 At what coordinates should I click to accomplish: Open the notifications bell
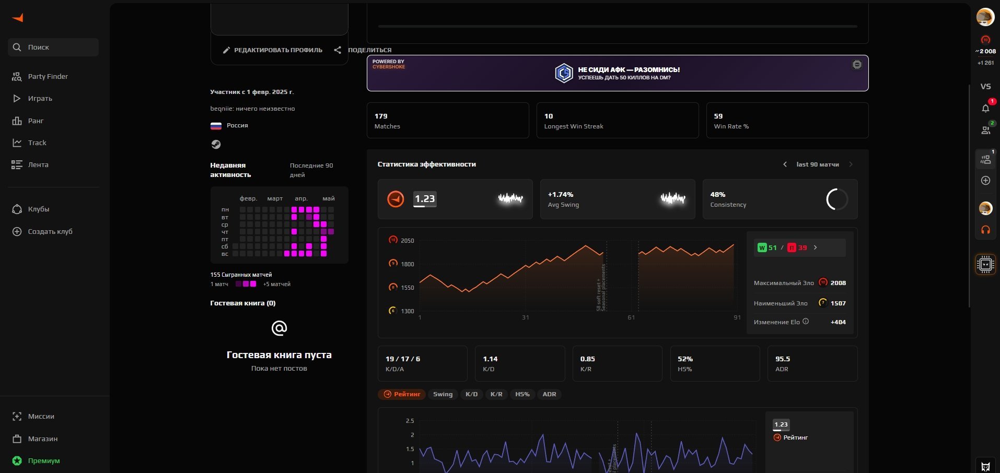pyautogui.click(x=985, y=108)
